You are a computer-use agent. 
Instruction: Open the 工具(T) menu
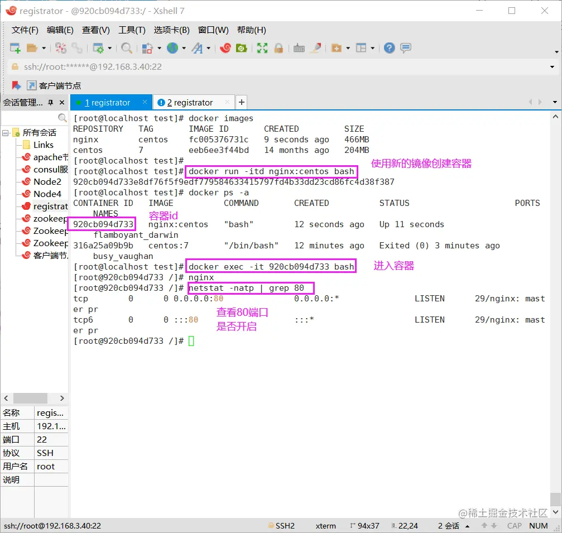click(132, 30)
